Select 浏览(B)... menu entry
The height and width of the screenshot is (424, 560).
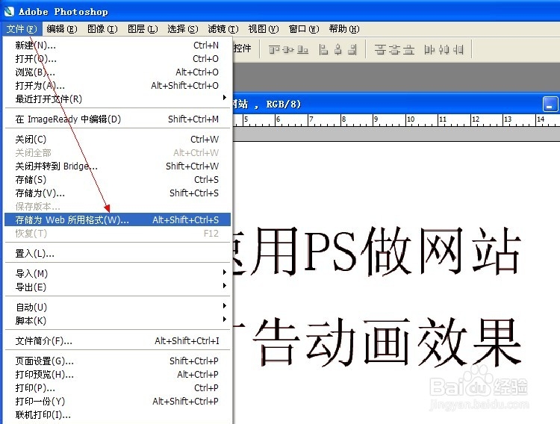pyautogui.click(x=117, y=72)
